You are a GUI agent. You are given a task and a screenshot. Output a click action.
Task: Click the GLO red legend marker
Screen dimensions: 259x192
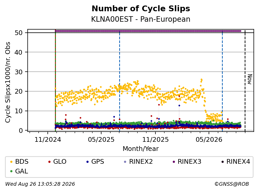[49, 162]
